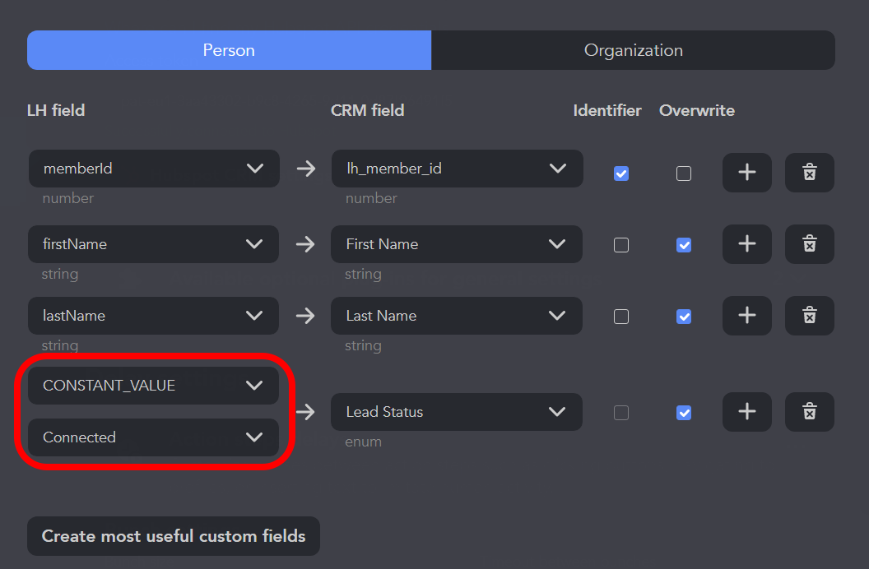The width and height of the screenshot is (869, 569).
Task: Remove the firstName mapping with trash icon
Action: point(809,243)
